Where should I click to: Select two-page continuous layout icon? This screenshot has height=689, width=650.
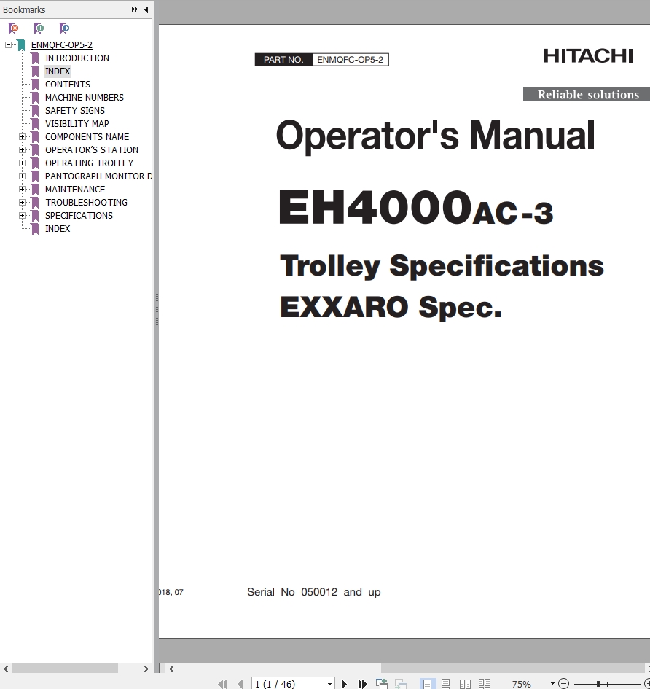tap(484, 684)
